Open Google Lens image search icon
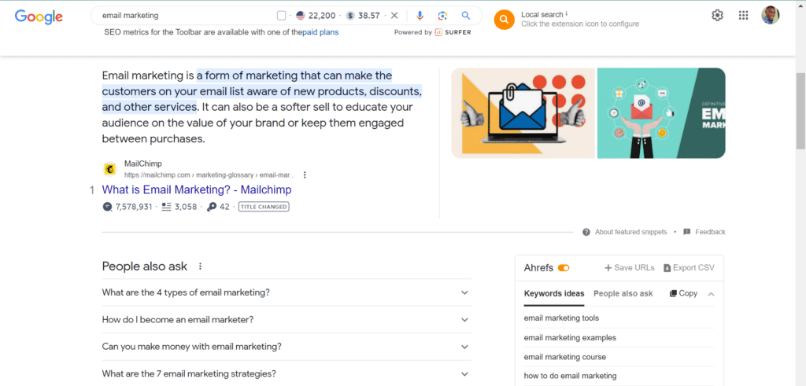 click(442, 16)
